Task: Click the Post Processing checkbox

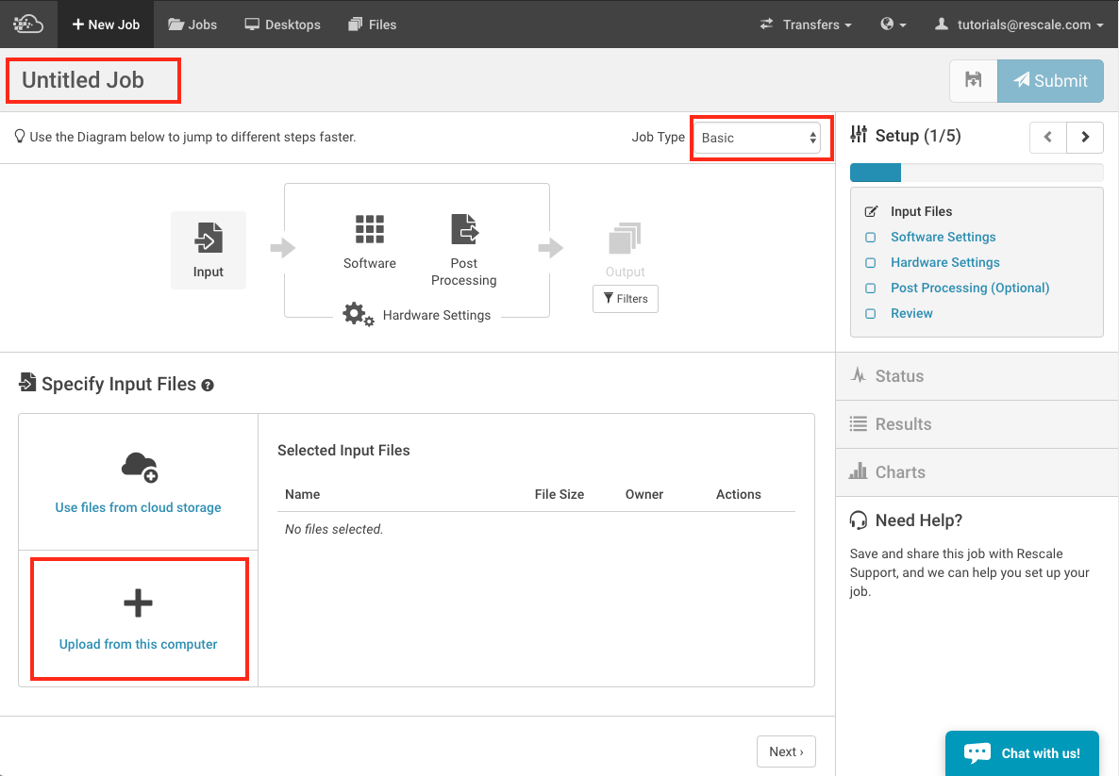Action: point(870,289)
